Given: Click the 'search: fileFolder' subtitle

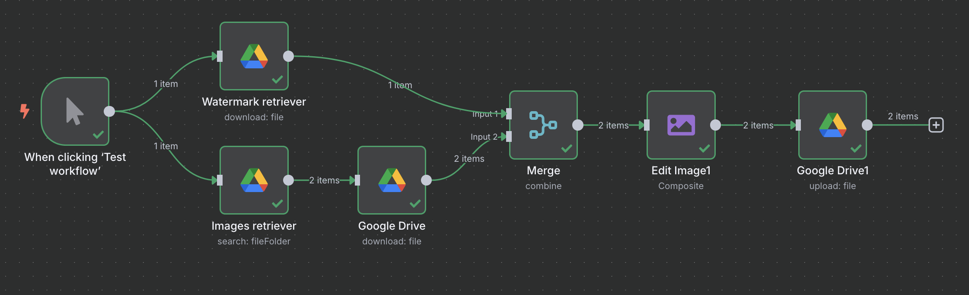Looking at the screenshot, I should (x=254, y=241).
